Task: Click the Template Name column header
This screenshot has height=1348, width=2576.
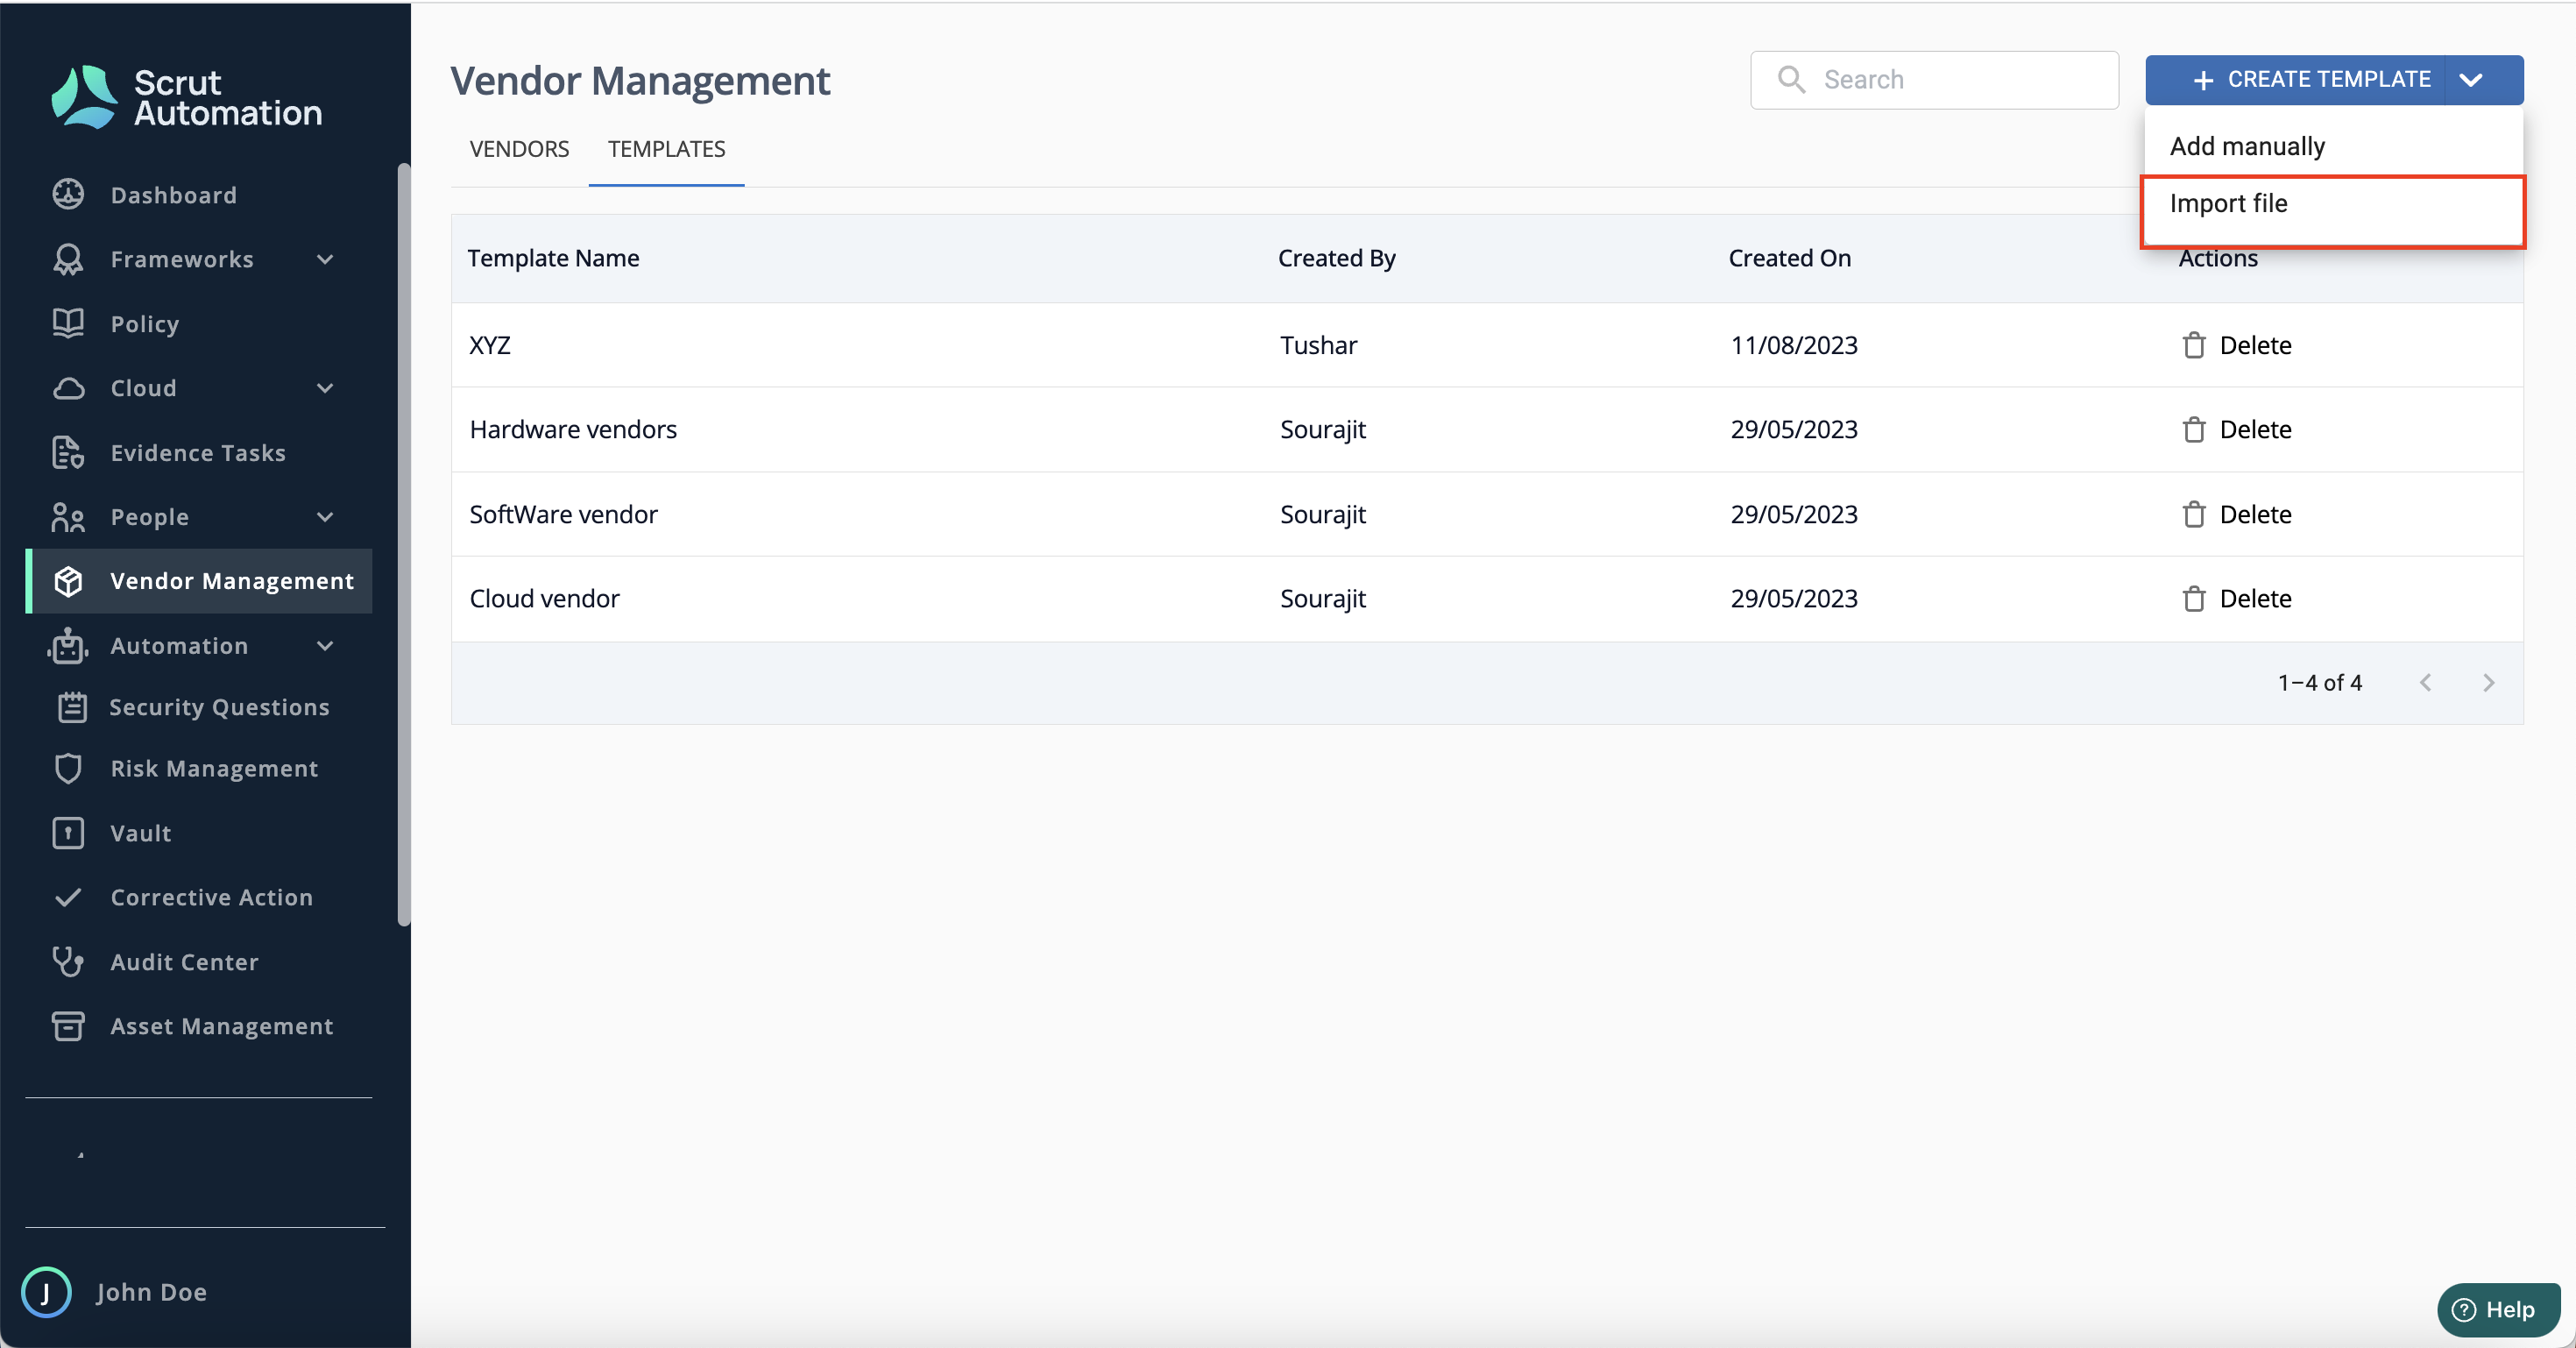Action: click(x=553, y=258)
